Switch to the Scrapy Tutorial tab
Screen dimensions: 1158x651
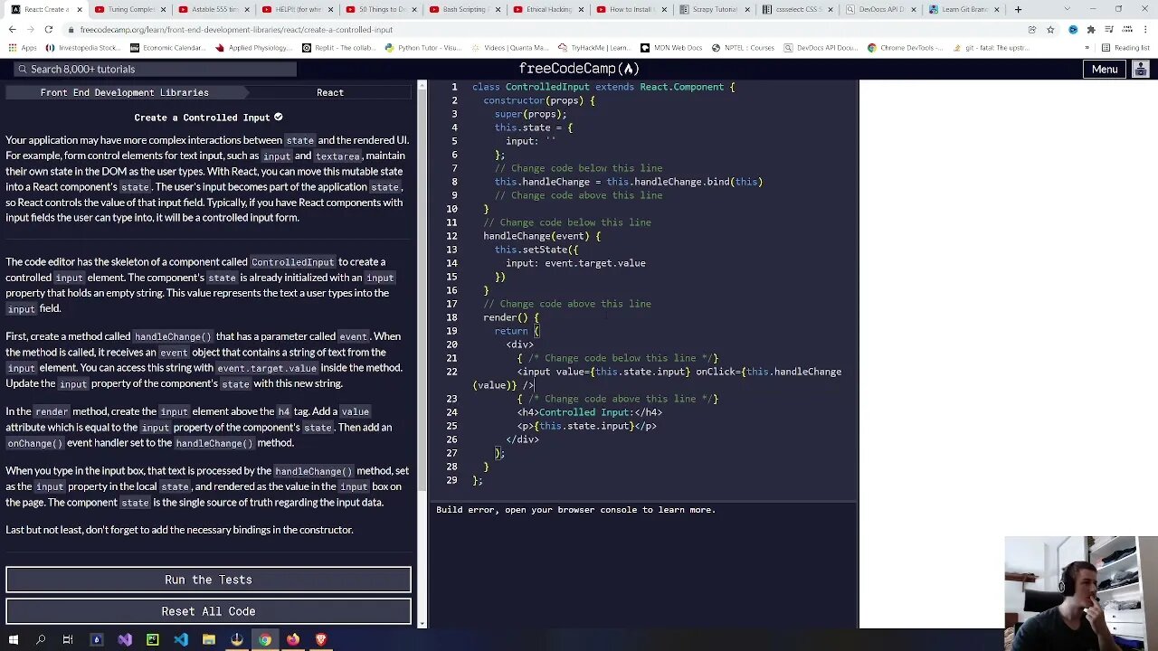tap(713, 10)
